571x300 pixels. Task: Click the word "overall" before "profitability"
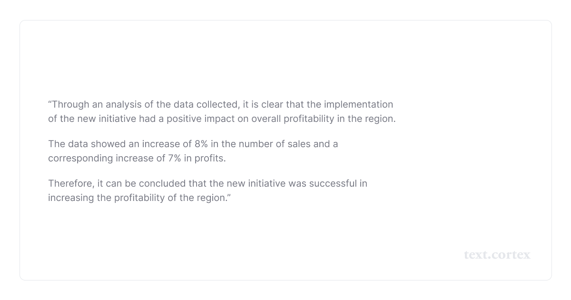coord(266,119)
